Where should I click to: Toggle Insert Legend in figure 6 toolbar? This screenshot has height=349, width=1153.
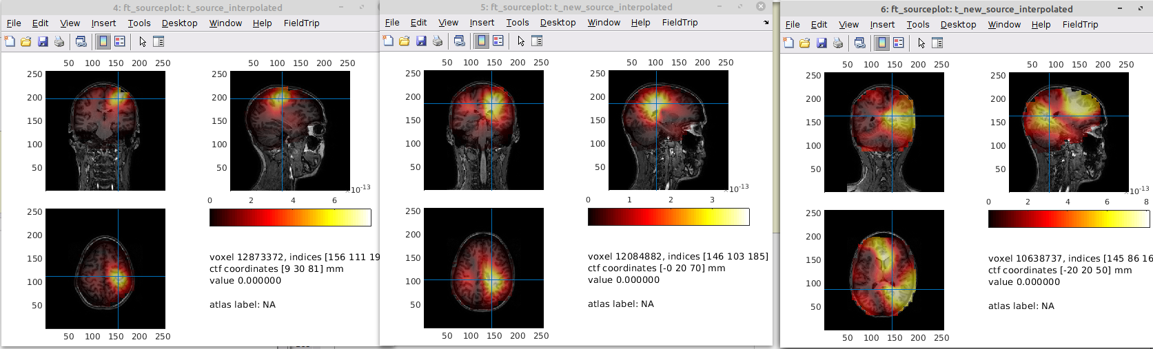click(899, 43)
